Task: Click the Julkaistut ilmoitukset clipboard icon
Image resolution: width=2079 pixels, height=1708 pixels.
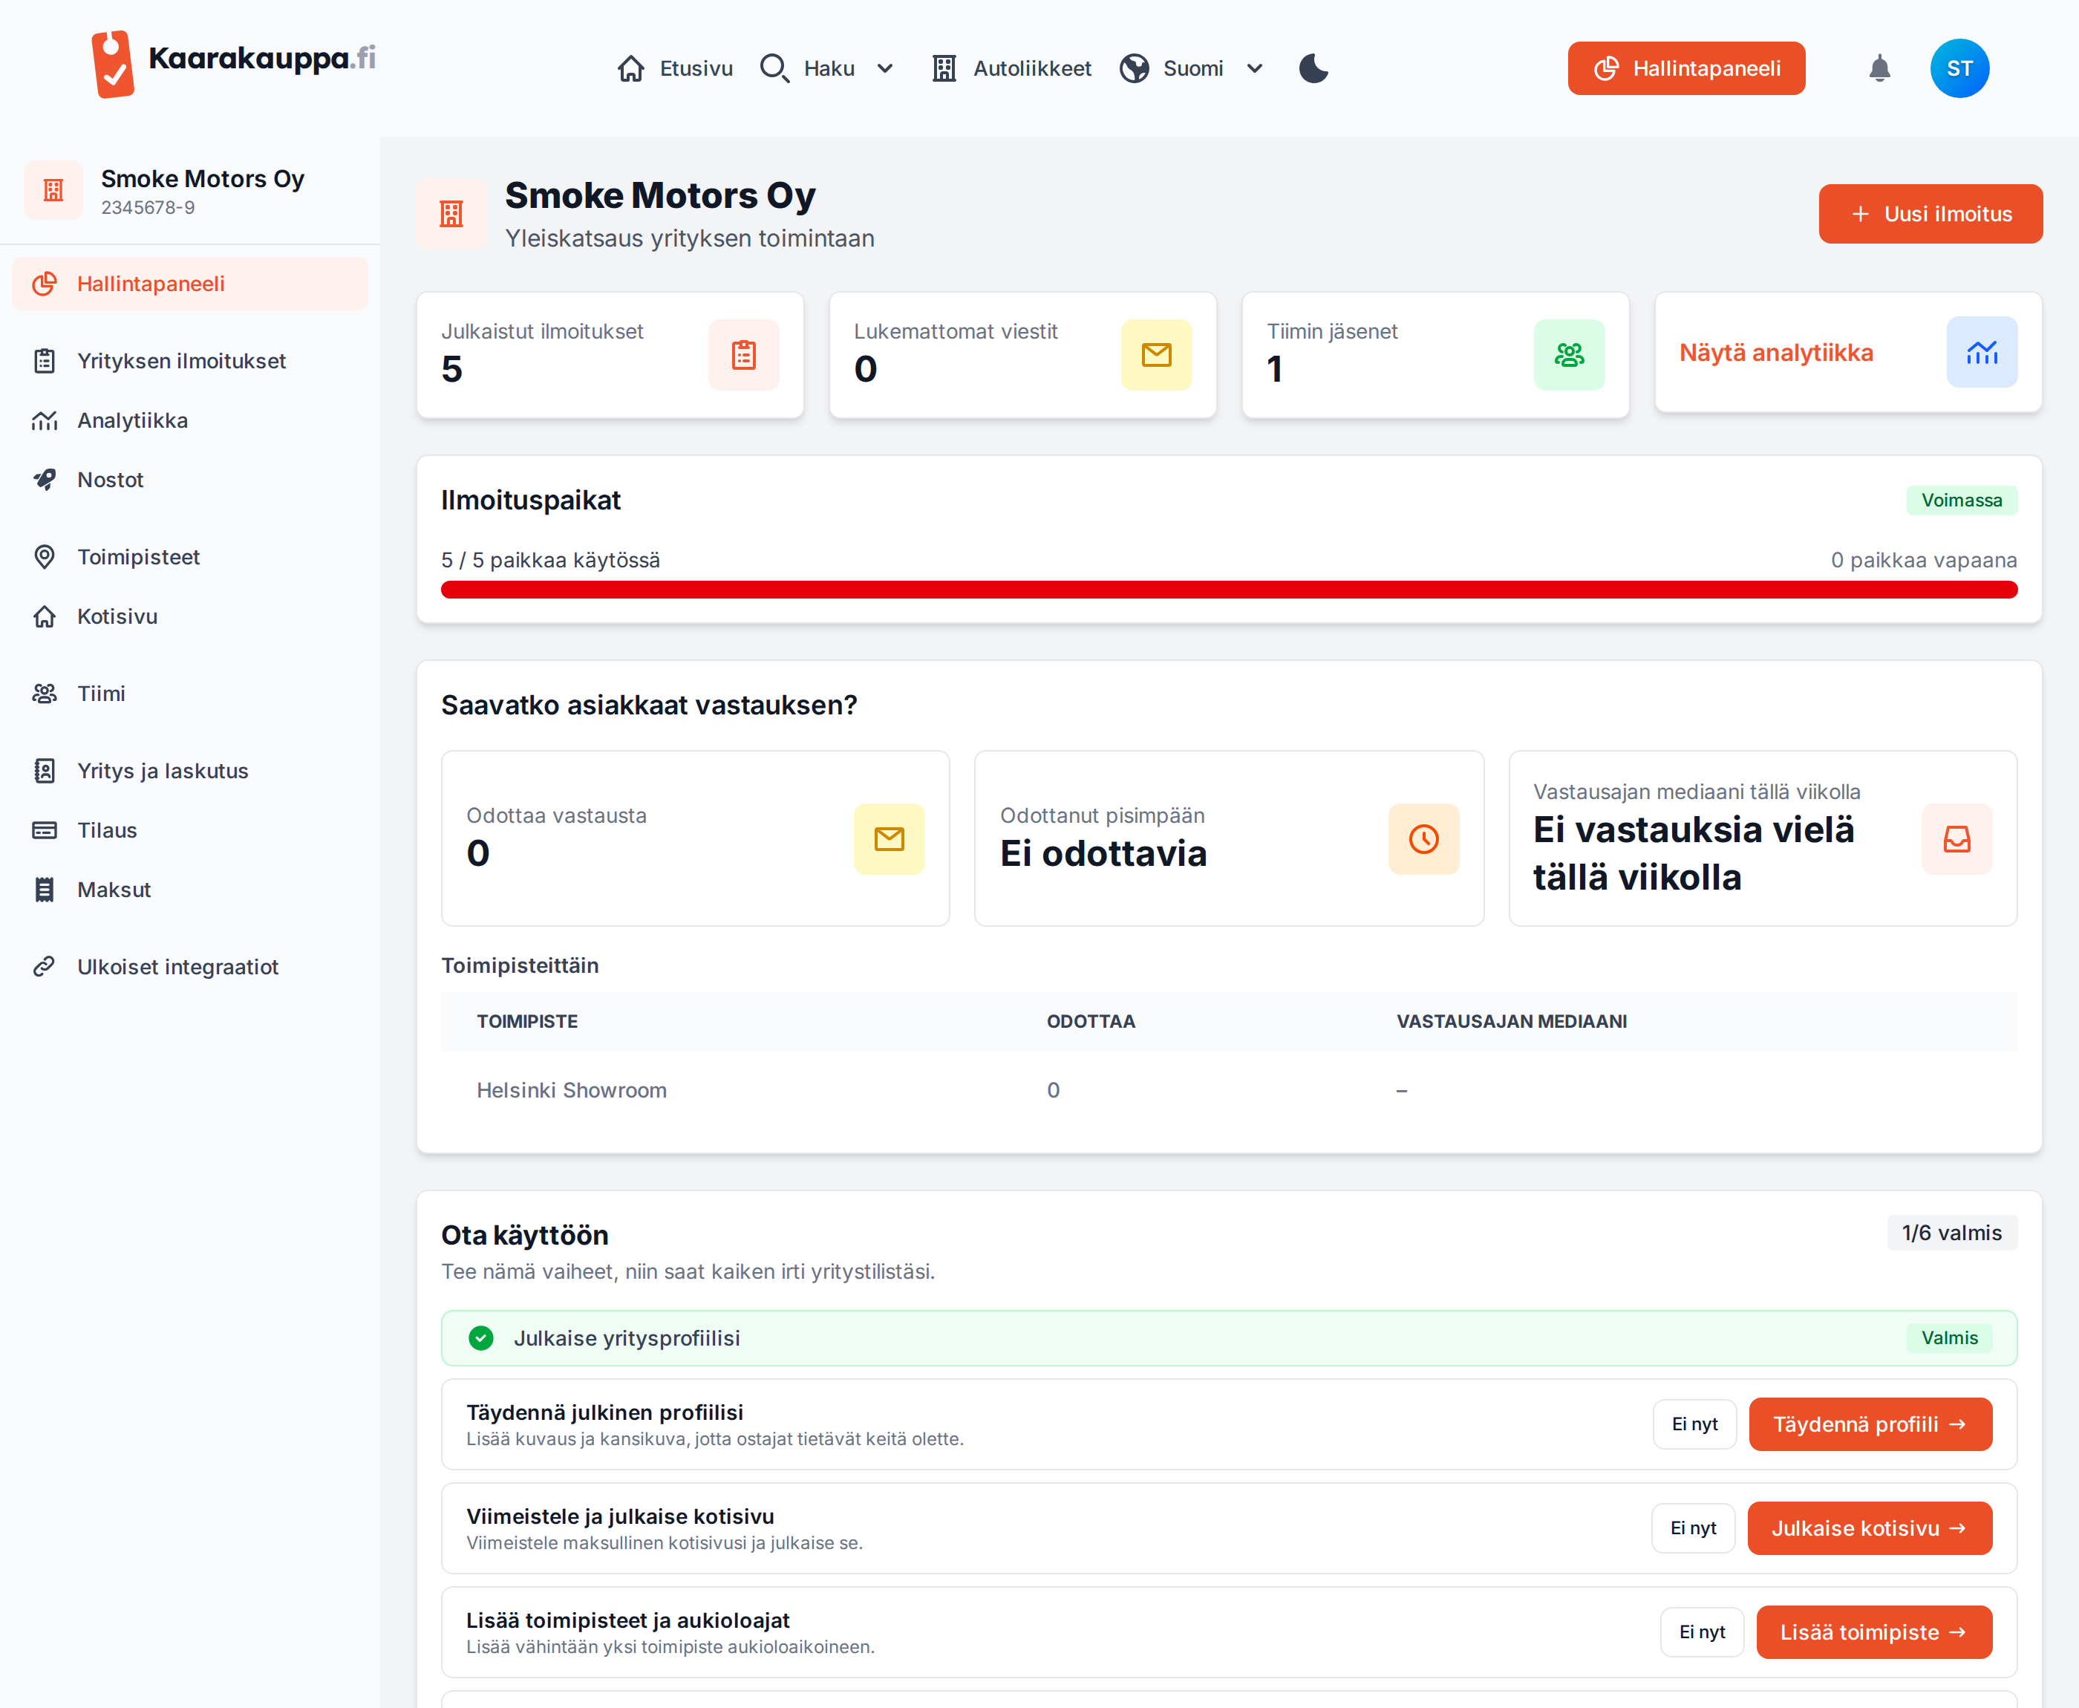Action: coord(743,354)
